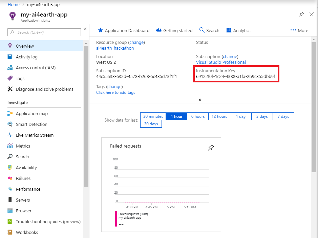Select the 1 hour time range
This screenshot has width=318, height=238.
(x=176, y=116)
